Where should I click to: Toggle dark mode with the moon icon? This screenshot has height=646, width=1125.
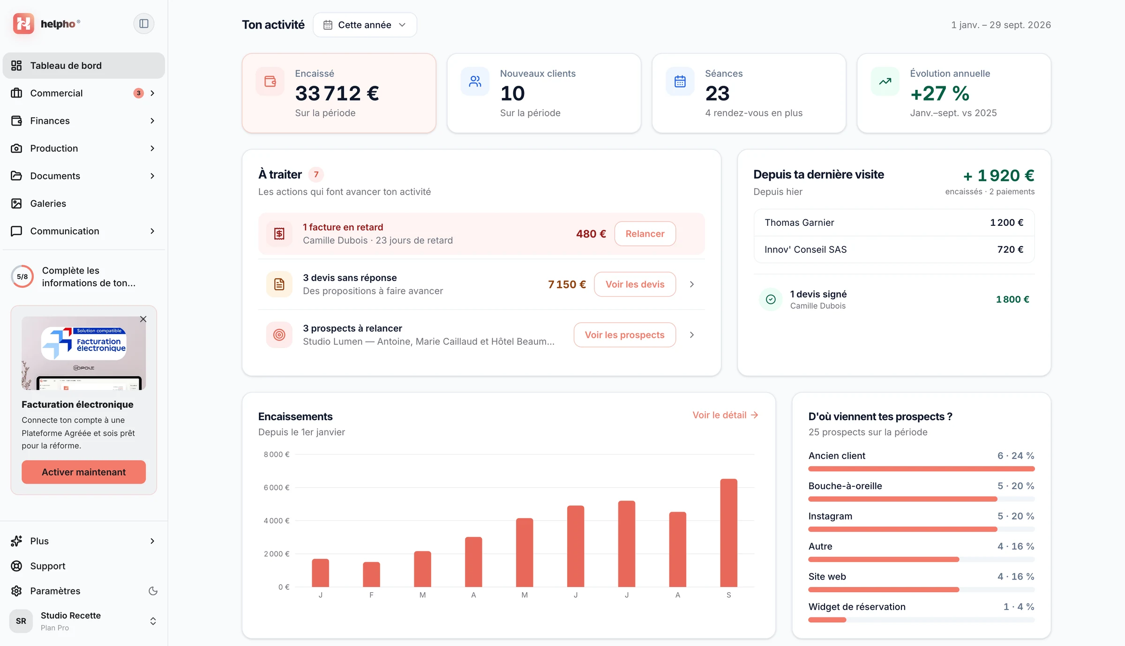153,591
